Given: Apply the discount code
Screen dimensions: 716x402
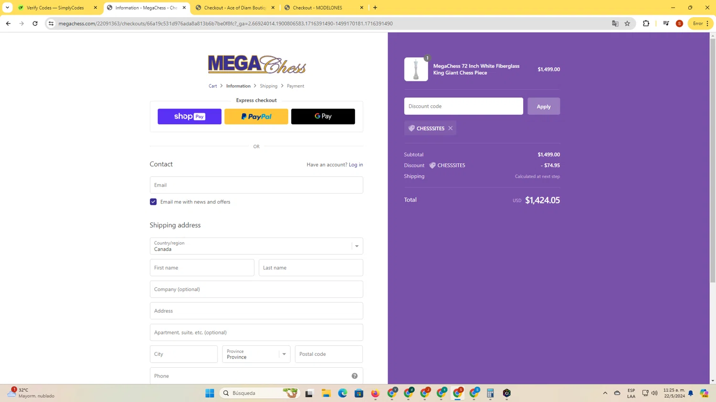Looking at the screenshot, I should click(x=544, y=106).
